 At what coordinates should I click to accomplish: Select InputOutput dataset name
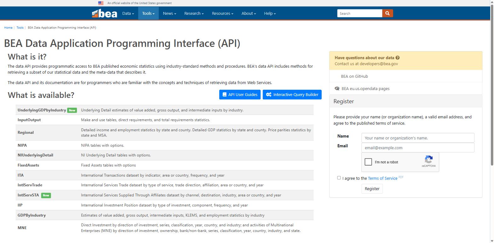point(29,120)
